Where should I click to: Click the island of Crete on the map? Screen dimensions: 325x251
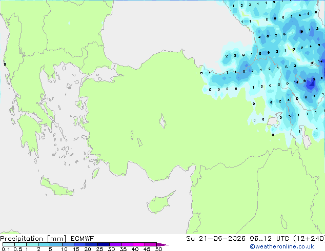(56, 187)
